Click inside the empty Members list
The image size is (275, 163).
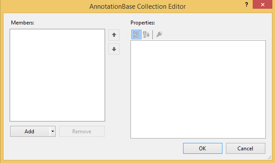(57, 75)
